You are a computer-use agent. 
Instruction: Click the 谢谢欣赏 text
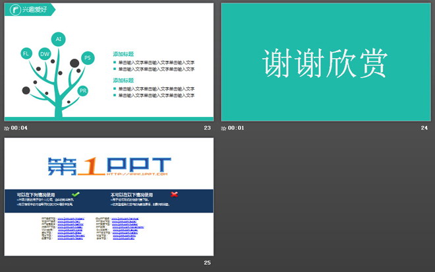(x=325, y=63)
